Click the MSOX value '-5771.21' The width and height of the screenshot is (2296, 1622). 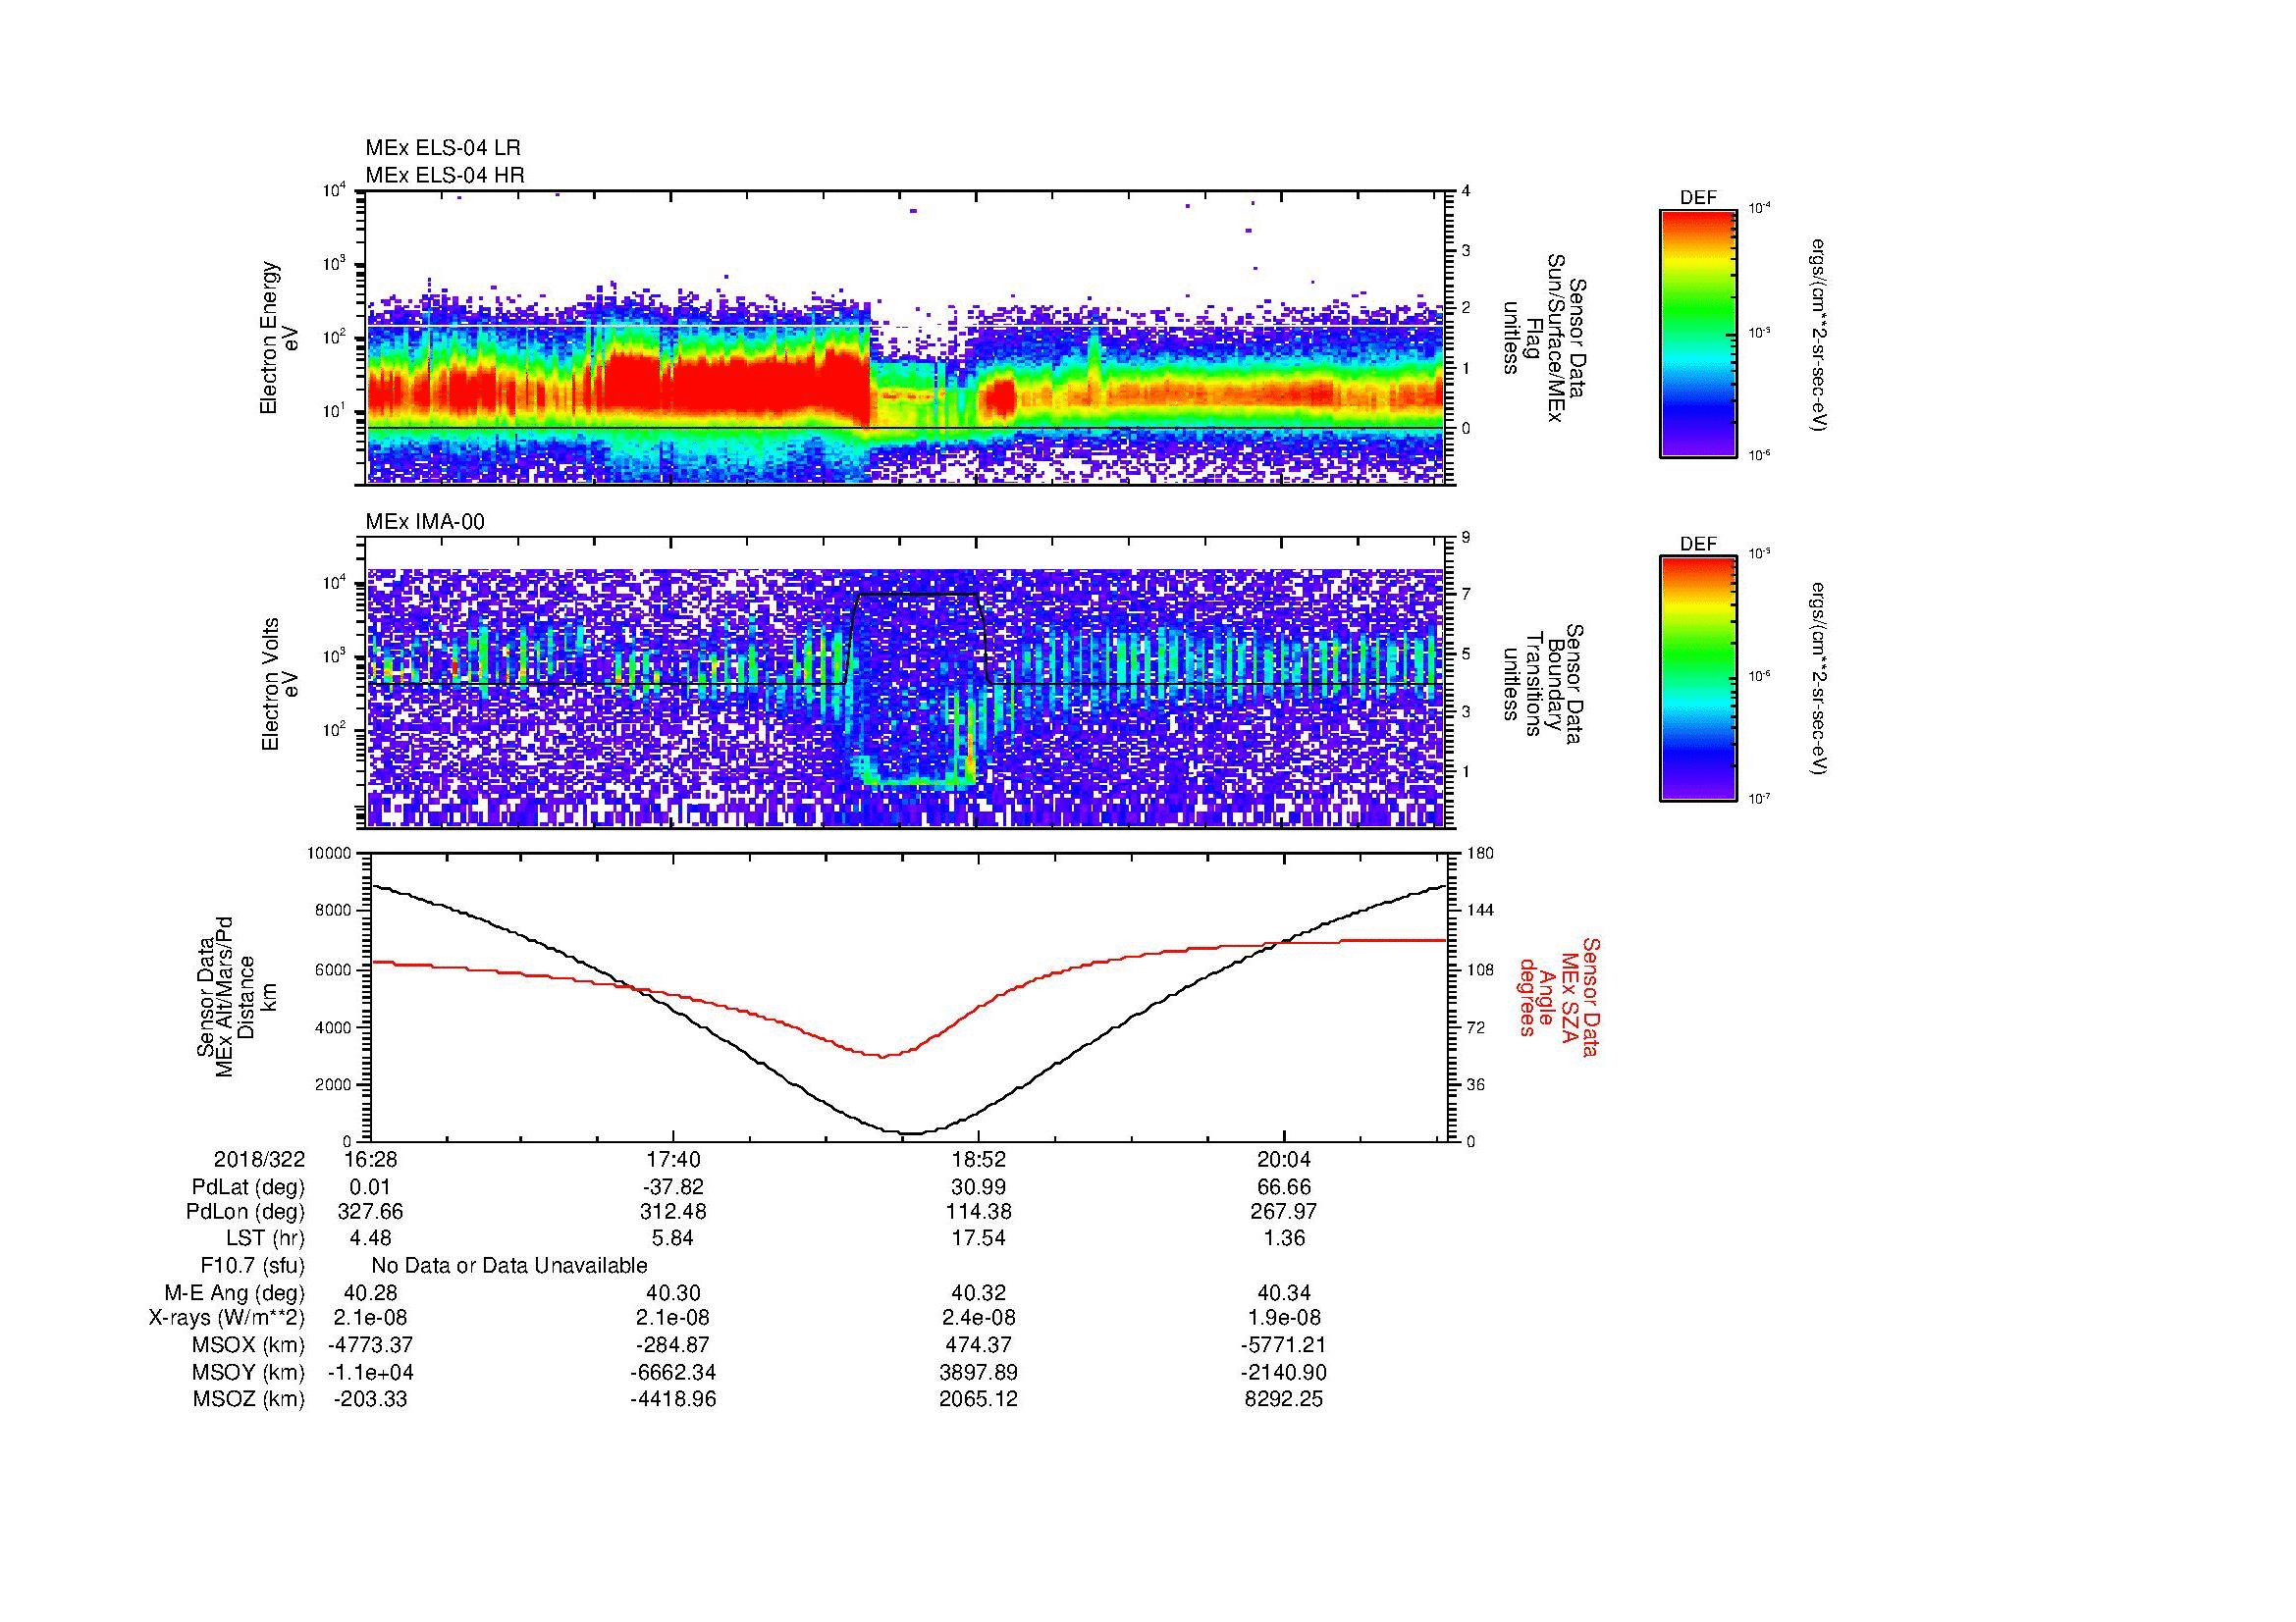1284,1345
